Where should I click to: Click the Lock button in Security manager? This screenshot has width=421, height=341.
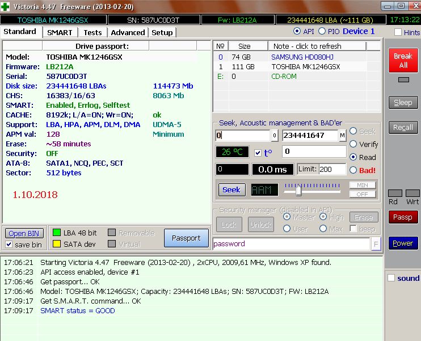[229, 225]
